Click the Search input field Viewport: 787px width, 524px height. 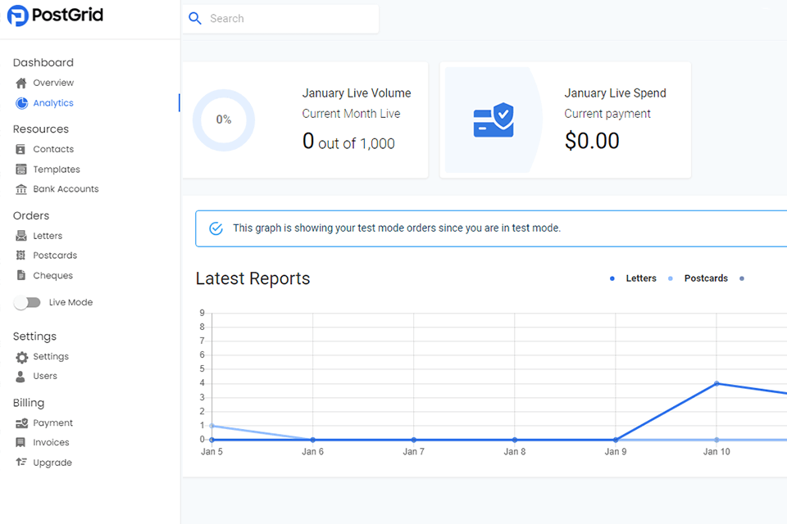click(x=287, y=19)
